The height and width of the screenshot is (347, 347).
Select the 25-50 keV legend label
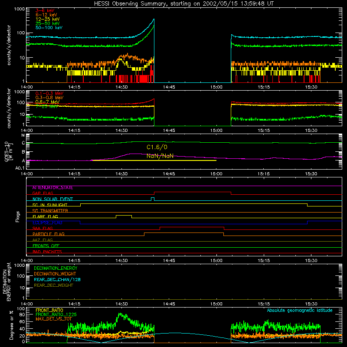tap(48, 23)
